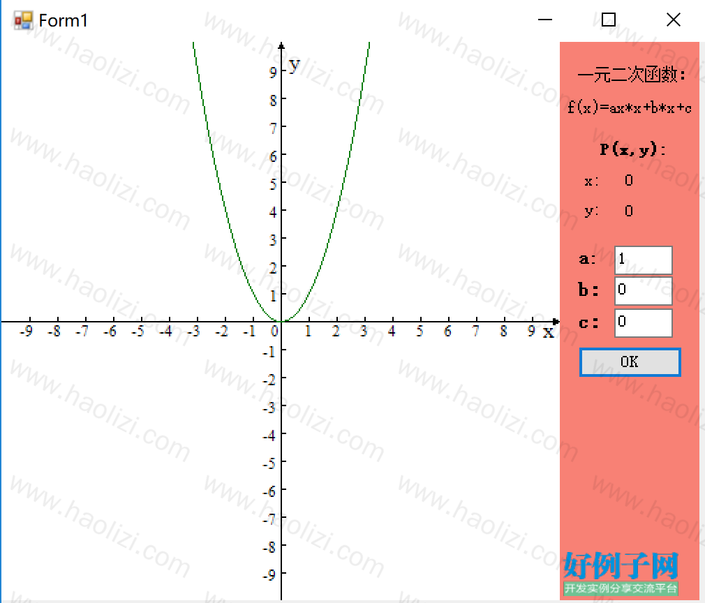The height and width of the screenshot is (603, 705).
Task: Focus the coefficient a input field
Action: [644, 260]
